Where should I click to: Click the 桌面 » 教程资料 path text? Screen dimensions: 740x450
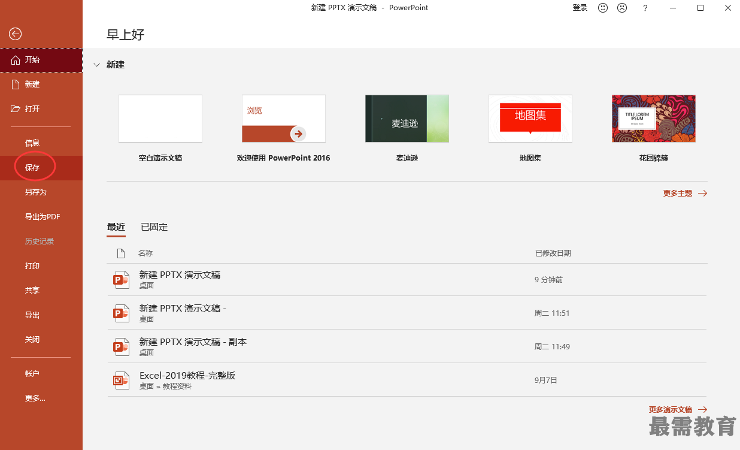click(x=166, y=387)
